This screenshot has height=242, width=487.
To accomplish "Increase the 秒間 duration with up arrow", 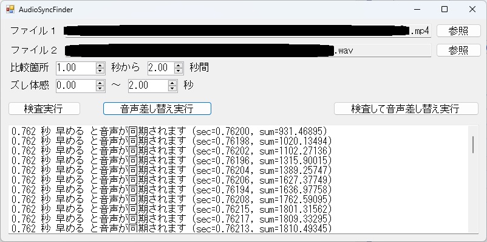I will [179, 65].
